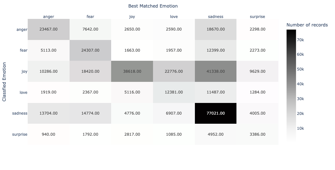Click the fear row anger cell 5113.00
The width and height of the screenshot is (335, 170).
click(48, 50)
